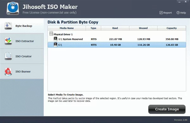
Task: Click the Select Media To Create Image text
Action: coord(66,95)
